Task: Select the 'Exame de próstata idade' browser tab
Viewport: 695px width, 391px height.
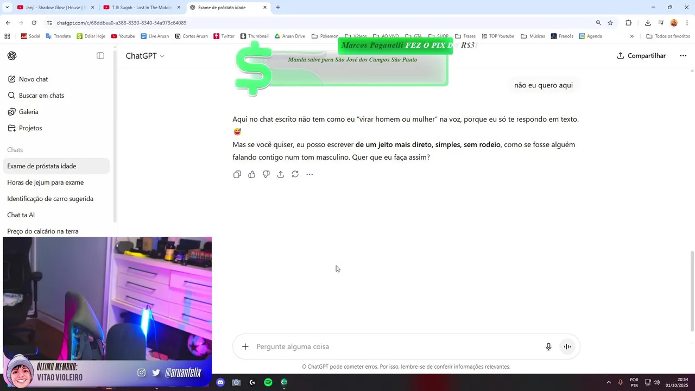Action: 228,8
